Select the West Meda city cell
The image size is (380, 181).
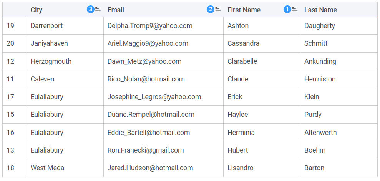(47, 168)
